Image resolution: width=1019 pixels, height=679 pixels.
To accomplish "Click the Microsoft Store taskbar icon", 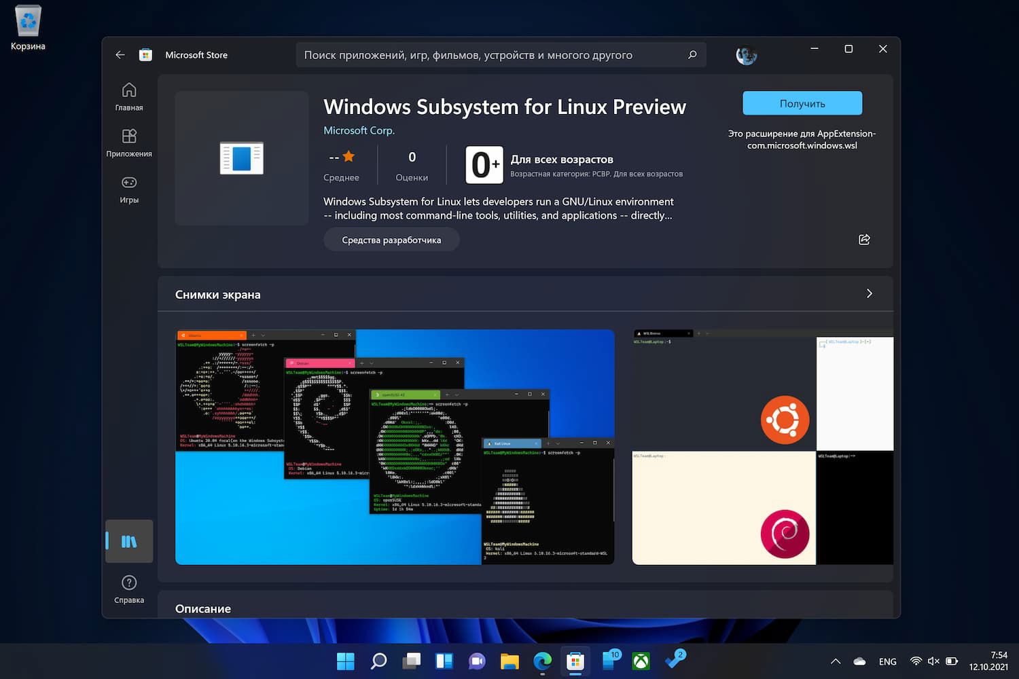I will click(575, 661).
